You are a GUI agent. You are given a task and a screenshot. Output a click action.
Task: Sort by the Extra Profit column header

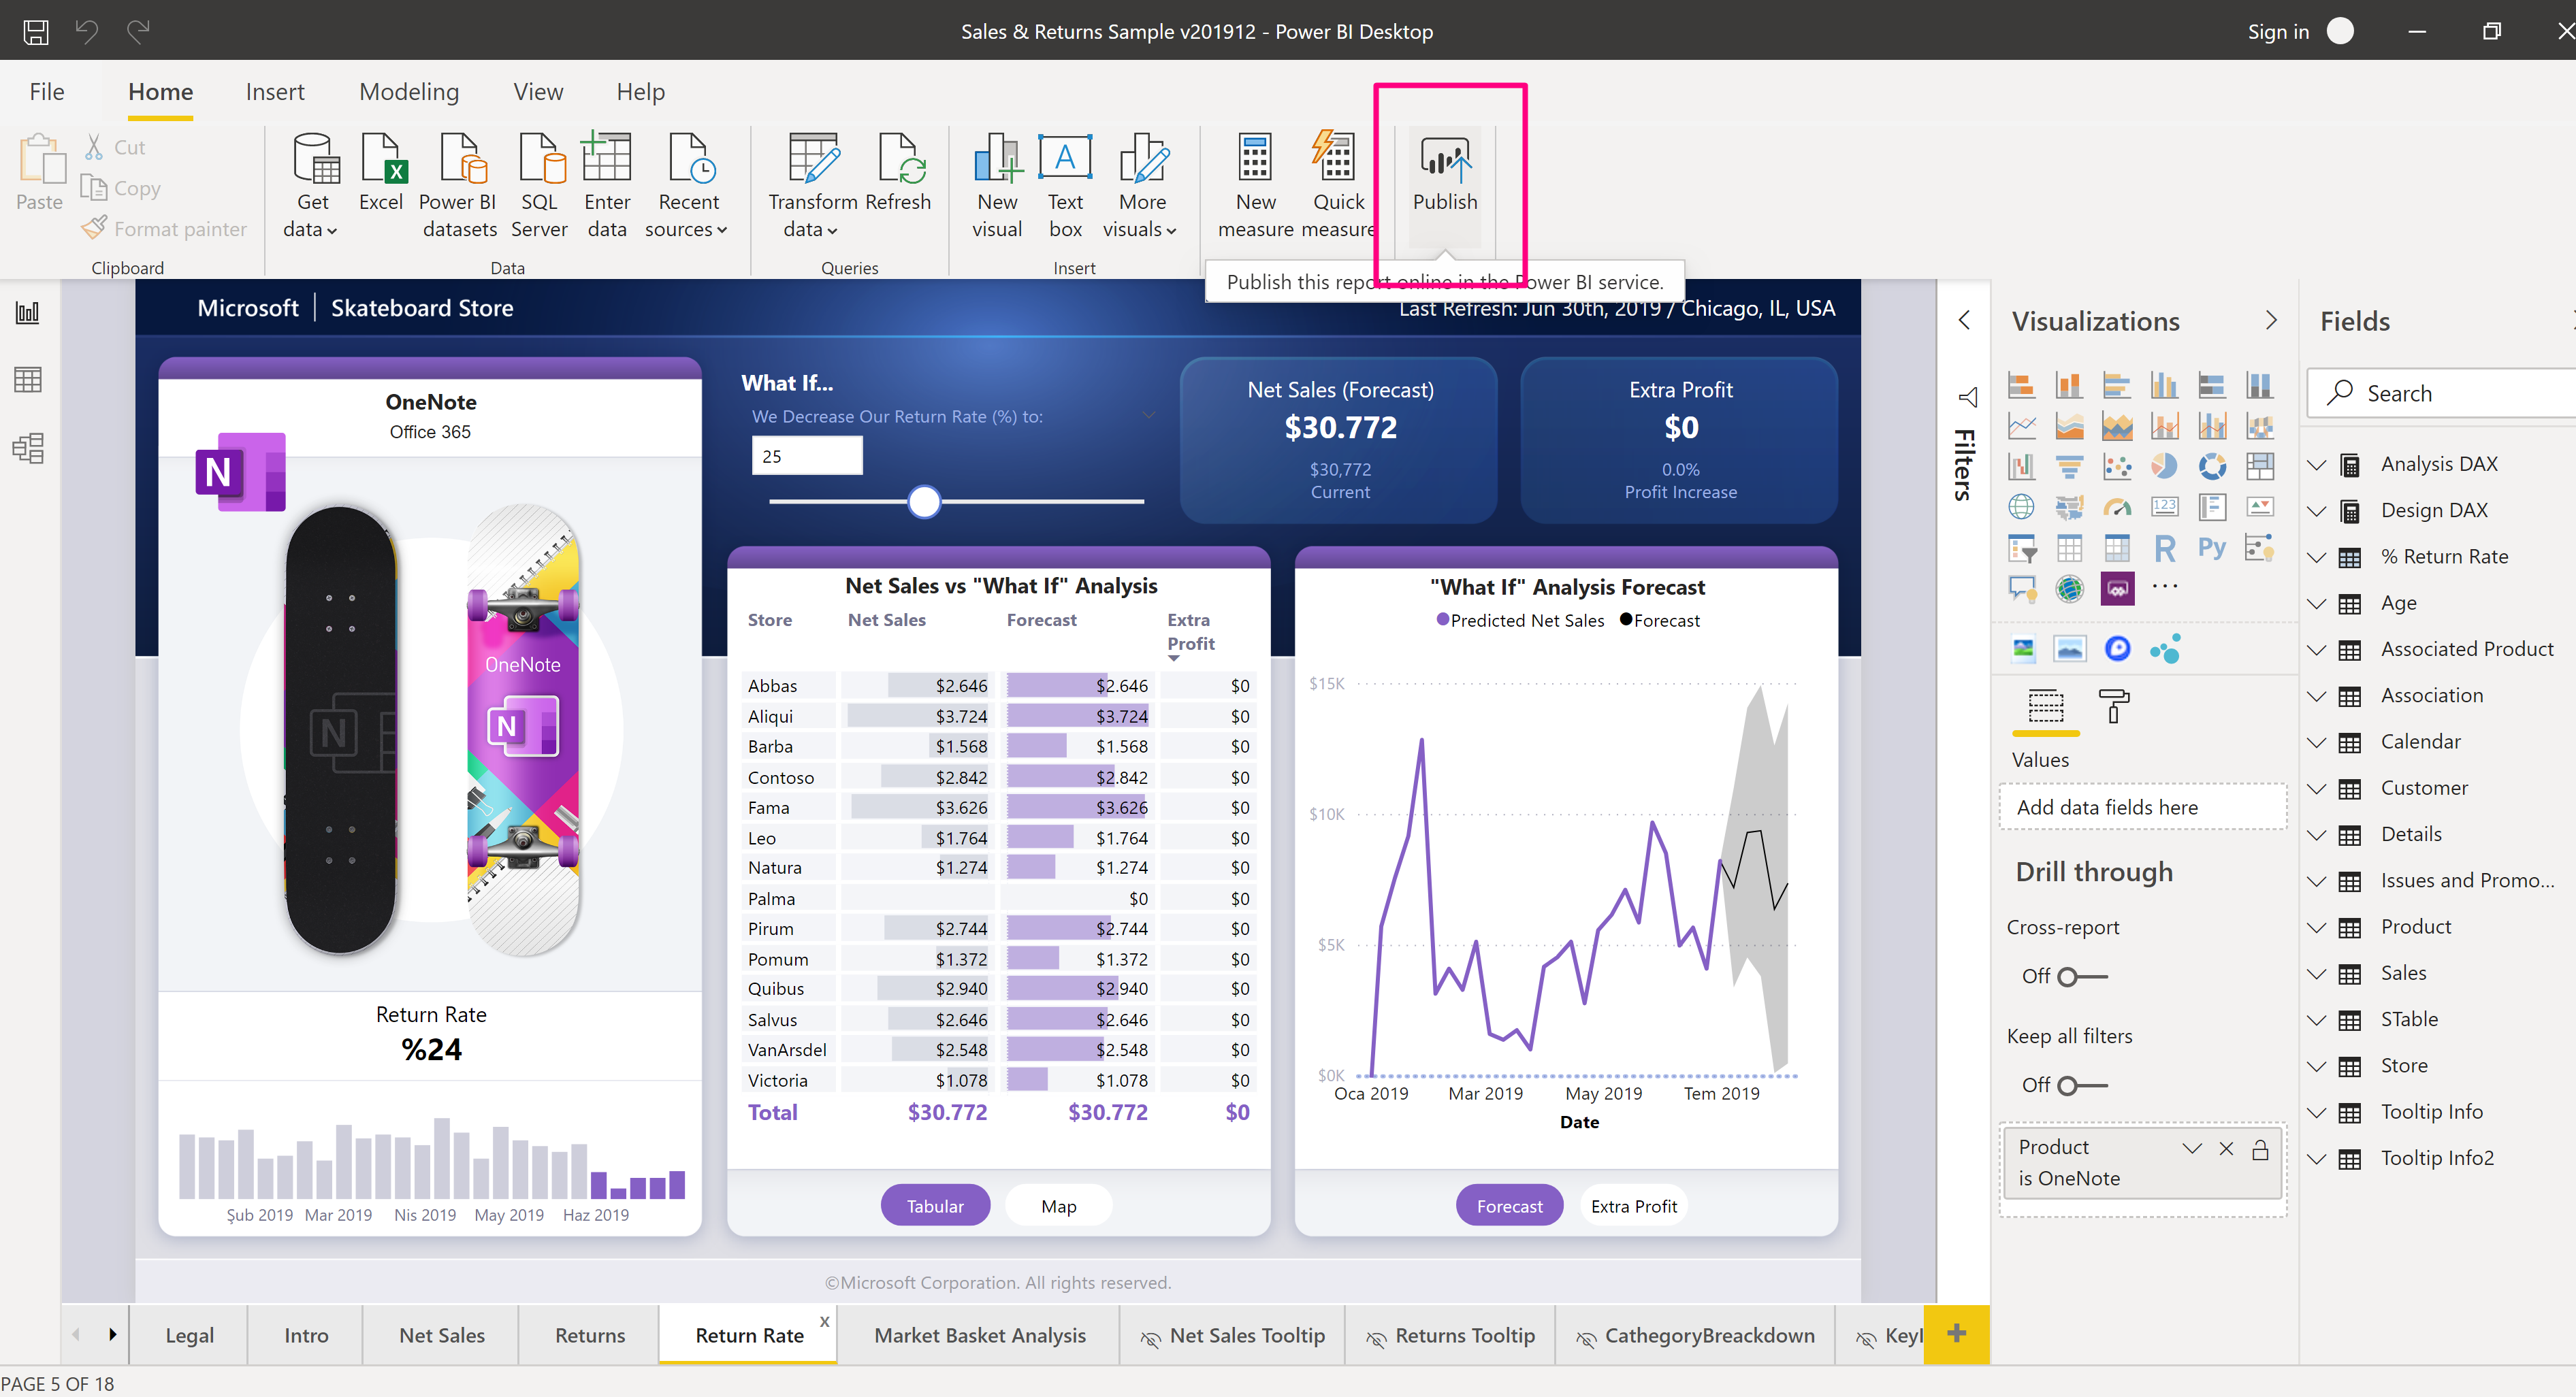point(1190,631)
